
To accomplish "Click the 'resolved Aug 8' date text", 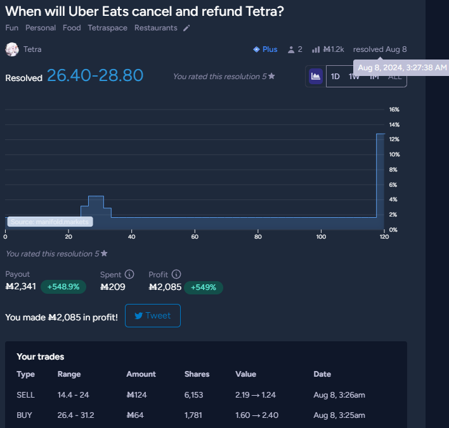I will pyautogui.click(x=380, y=49).
